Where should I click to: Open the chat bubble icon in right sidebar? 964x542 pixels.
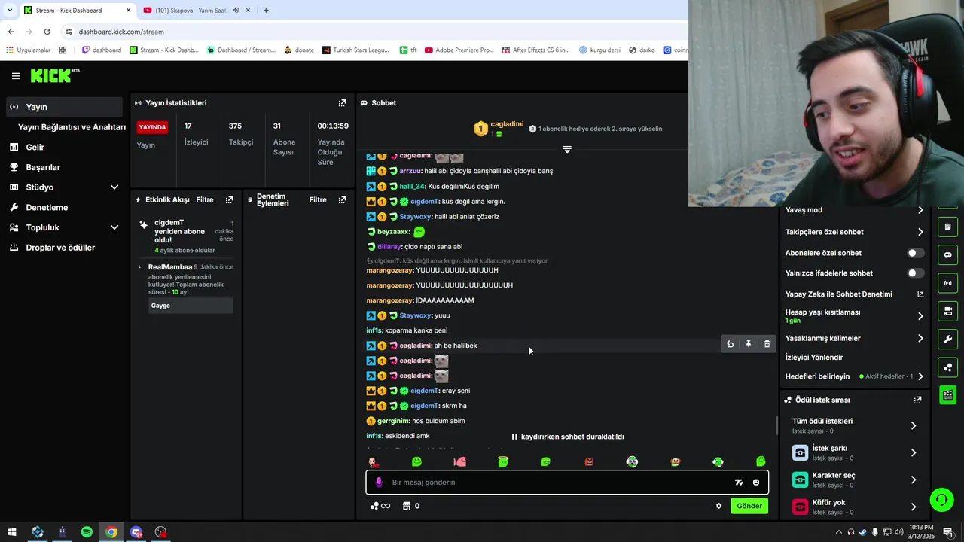click(x=948, y=255)
